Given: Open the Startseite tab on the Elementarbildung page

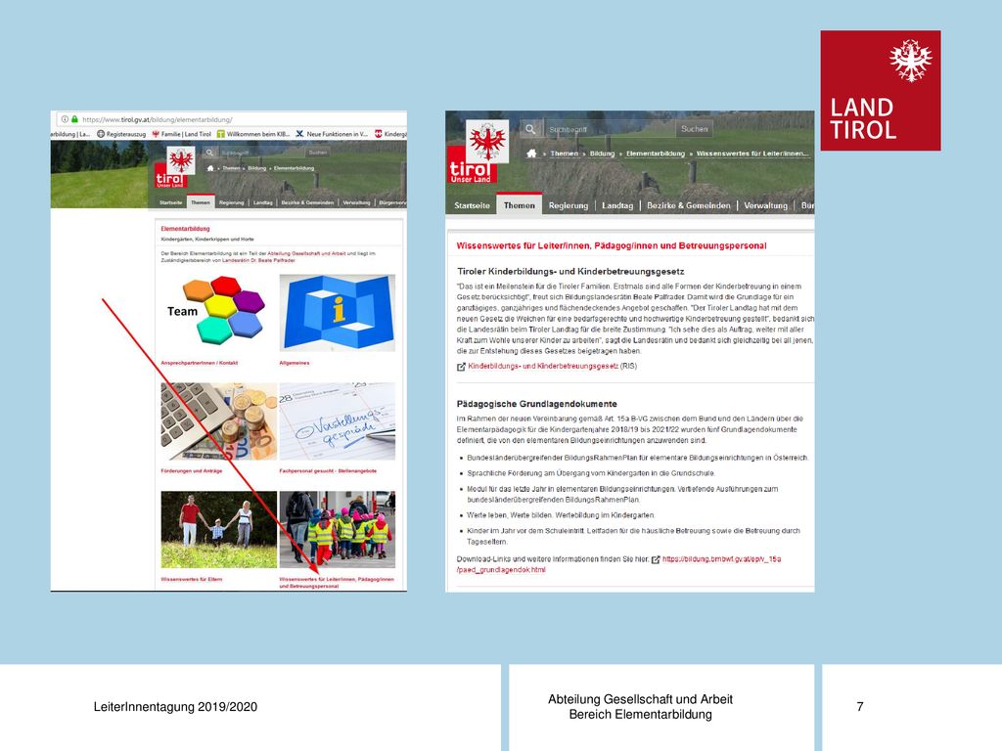Looking at the screenshot, I should [170, 202].
